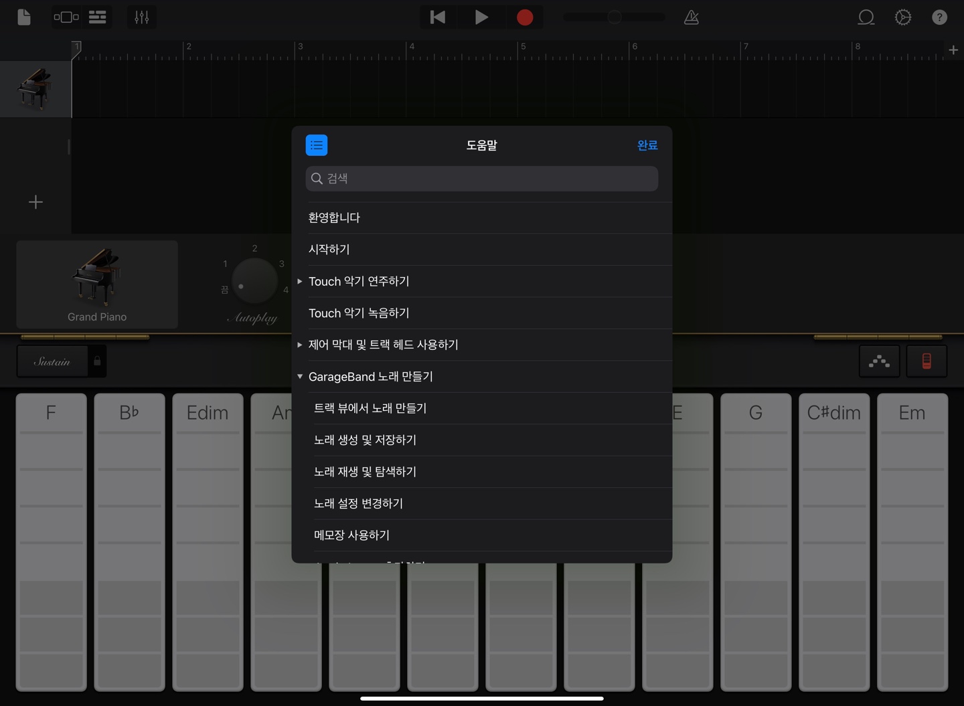The height and width of the screenshot is (706, 964).
Task: Open 트랙 뷰에서 노래 만들기 topic
Action: point(482,408)
